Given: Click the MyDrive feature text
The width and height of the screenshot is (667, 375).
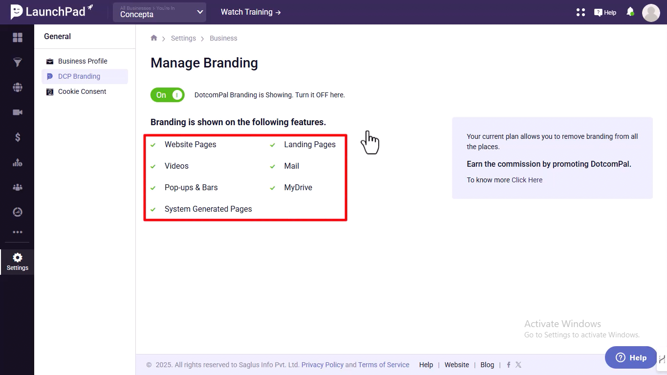Looking at the screenshot, I should [x=298, y=188].
